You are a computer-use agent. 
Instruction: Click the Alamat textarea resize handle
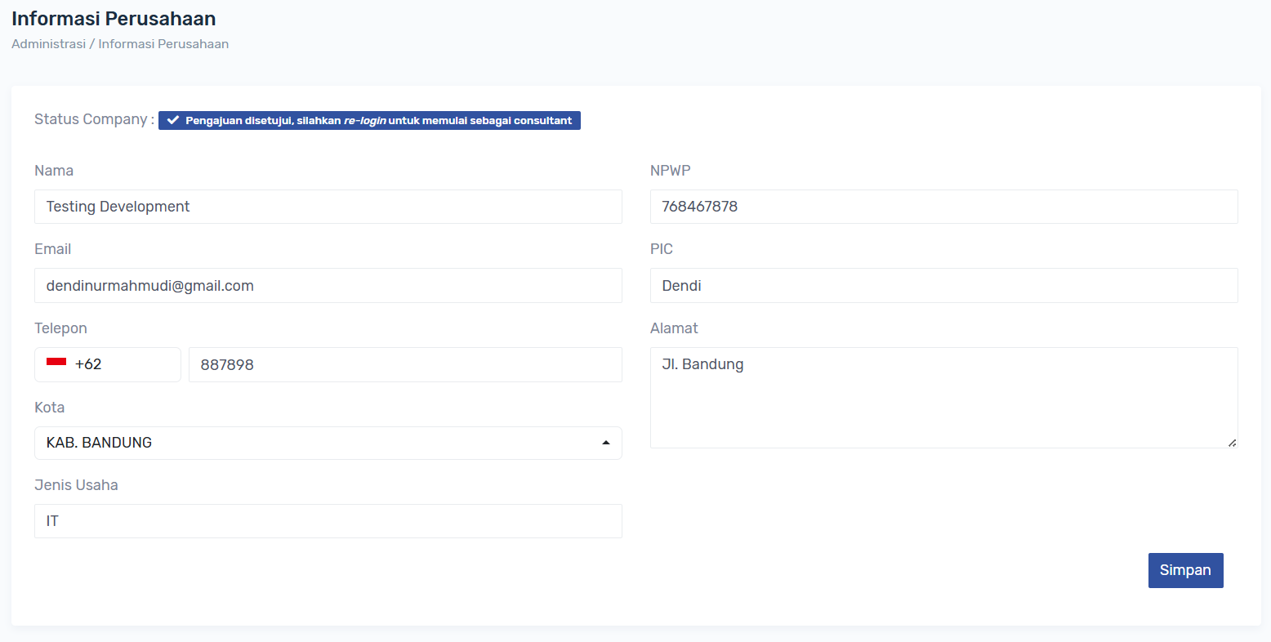click(x=1232, y=443)
